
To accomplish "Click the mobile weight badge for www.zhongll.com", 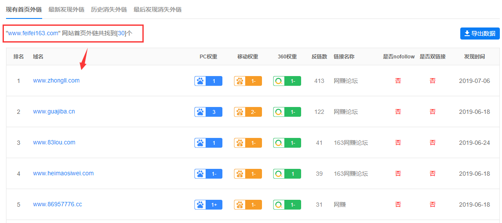I will (248, 81).
